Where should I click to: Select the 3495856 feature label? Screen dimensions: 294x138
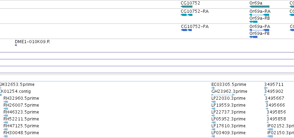[276, 112]
